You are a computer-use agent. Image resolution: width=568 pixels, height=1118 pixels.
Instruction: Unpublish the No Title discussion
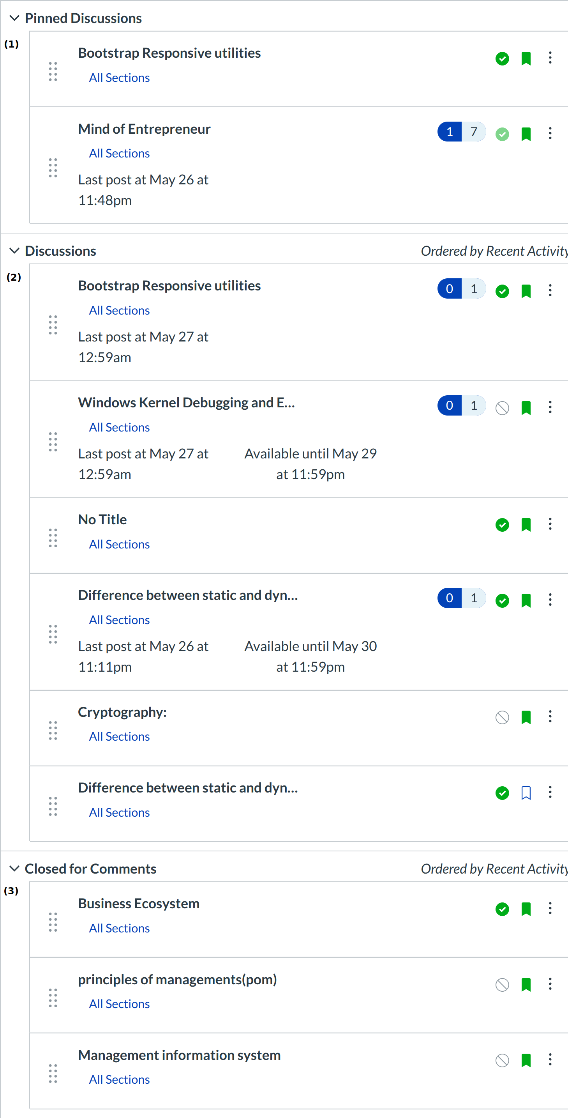click(x=502, y=525)
